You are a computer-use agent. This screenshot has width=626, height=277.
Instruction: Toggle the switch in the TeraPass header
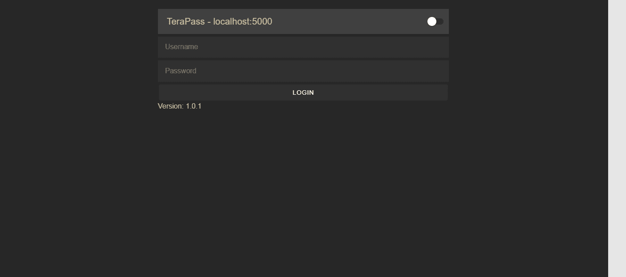click(435, 21)
